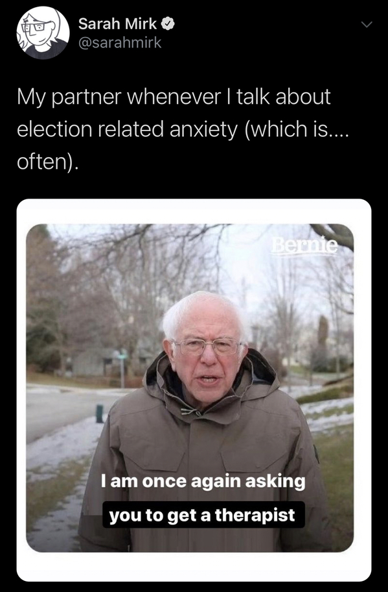Visit the @sarahmirk handle link
Viewport: 388px width, 592px height.
tap(120, 42)
